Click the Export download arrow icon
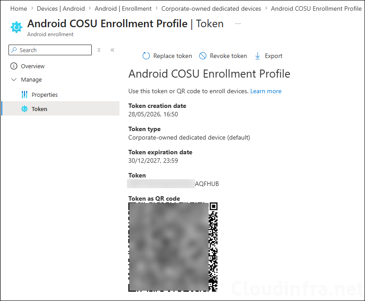This screenshot has width=365, height=301. (258, 56)
